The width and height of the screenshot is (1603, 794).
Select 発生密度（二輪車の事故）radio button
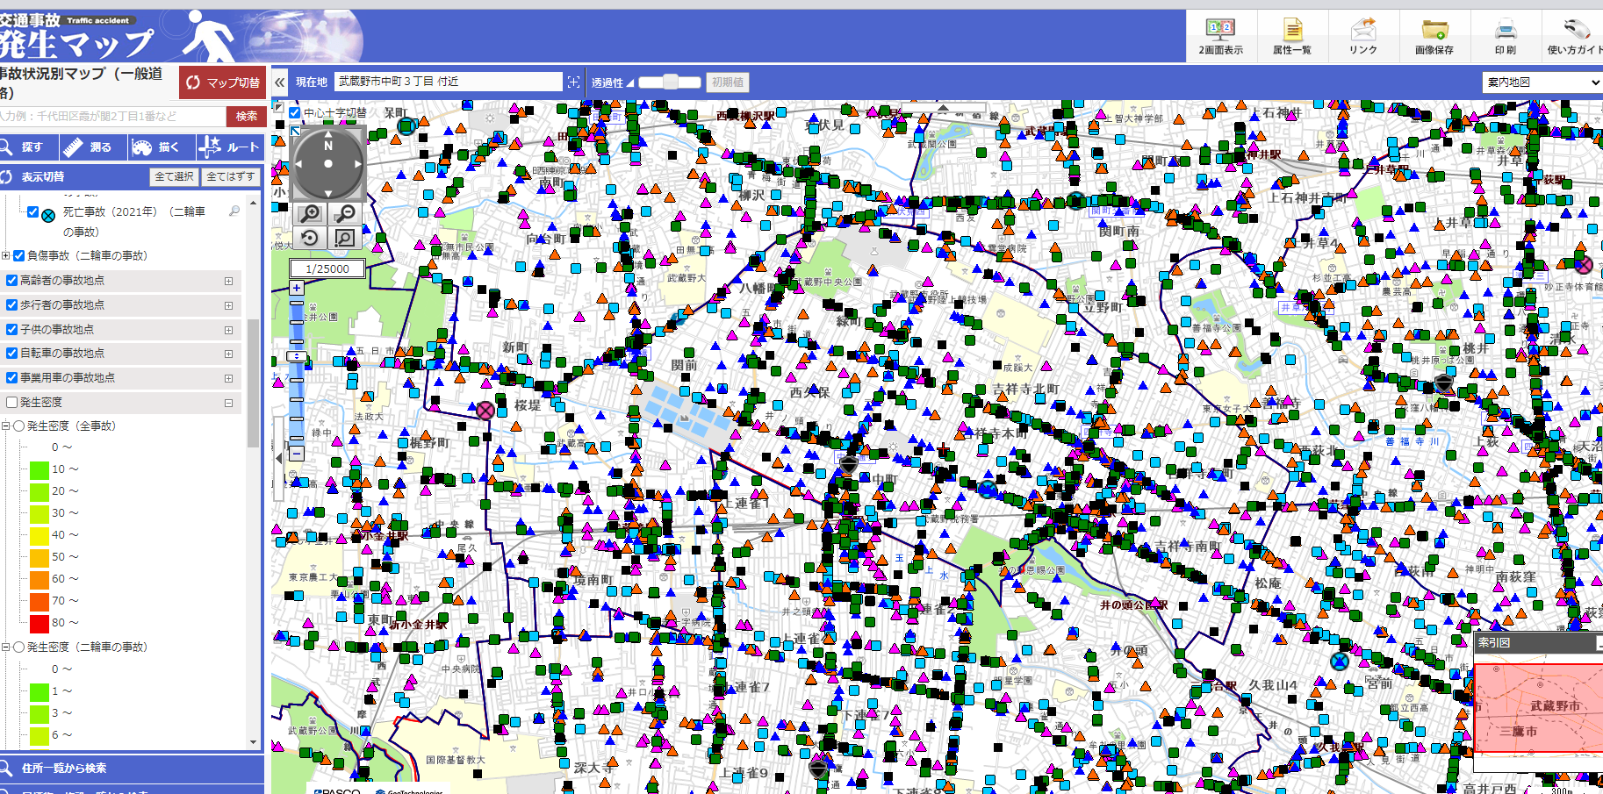pyautogui.click(x=18, y=647)
